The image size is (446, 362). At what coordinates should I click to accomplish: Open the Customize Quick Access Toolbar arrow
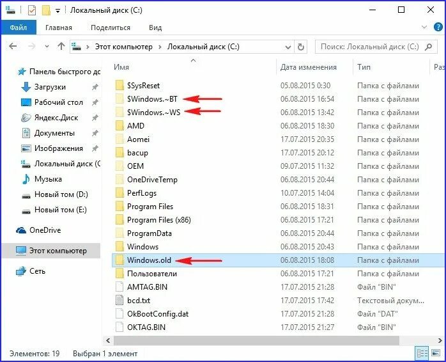point(58,11)
